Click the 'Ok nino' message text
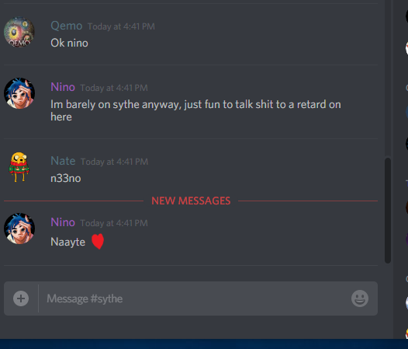Viewport: 408px width, 349px height. (x=69, y=43)
